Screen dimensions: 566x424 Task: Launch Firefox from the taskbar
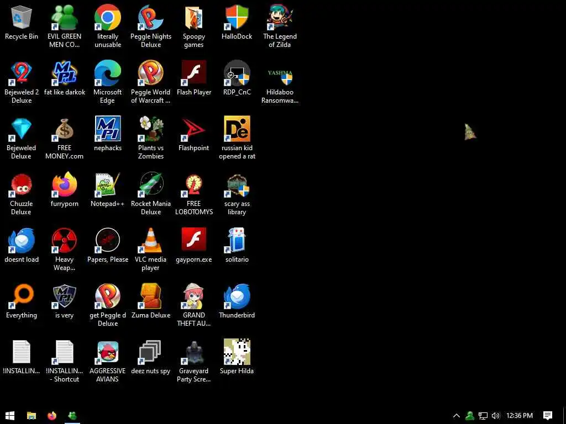tap(52, 416)
